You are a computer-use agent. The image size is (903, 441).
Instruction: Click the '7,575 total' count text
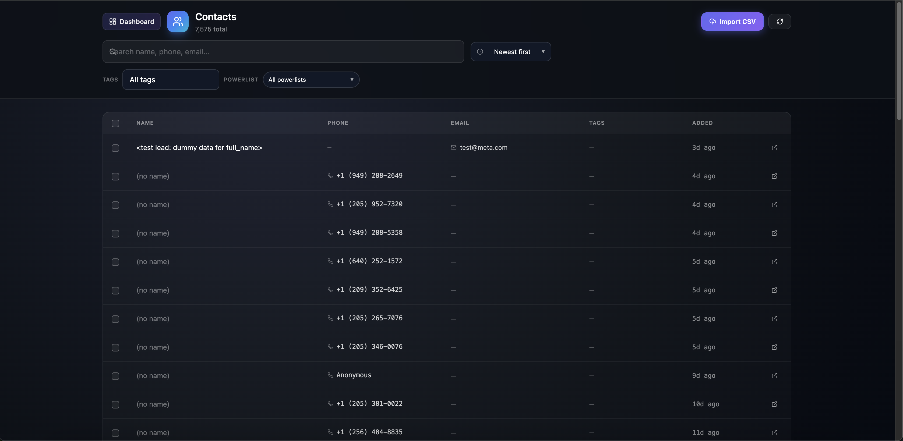[211, 29]
